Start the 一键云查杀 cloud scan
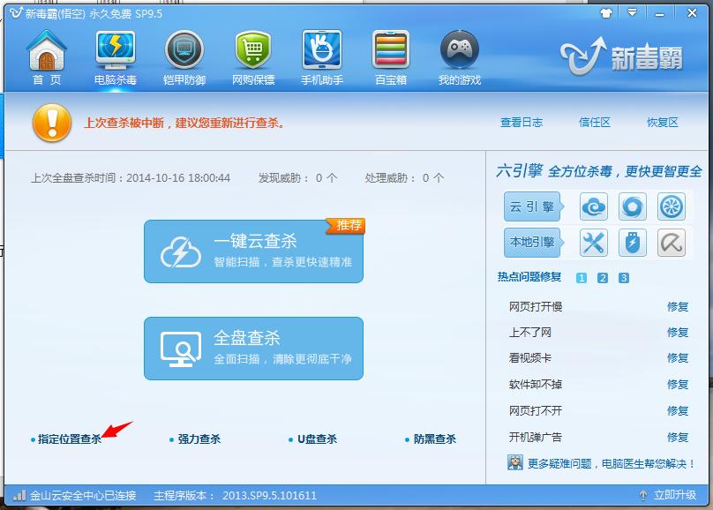Screen dimensions: 713x510 [x=253, y=250]
